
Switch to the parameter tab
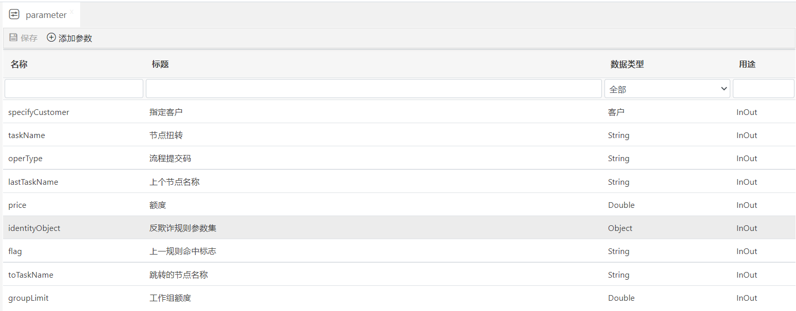pyautogui.click(x=46, y=15)
